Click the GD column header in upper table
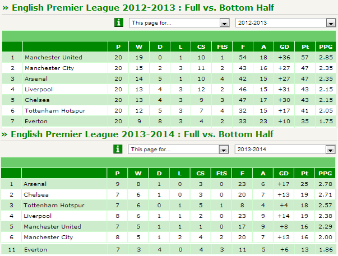This screenshot has width=338, height=256. pyautogui.click(x=284, y=46)
